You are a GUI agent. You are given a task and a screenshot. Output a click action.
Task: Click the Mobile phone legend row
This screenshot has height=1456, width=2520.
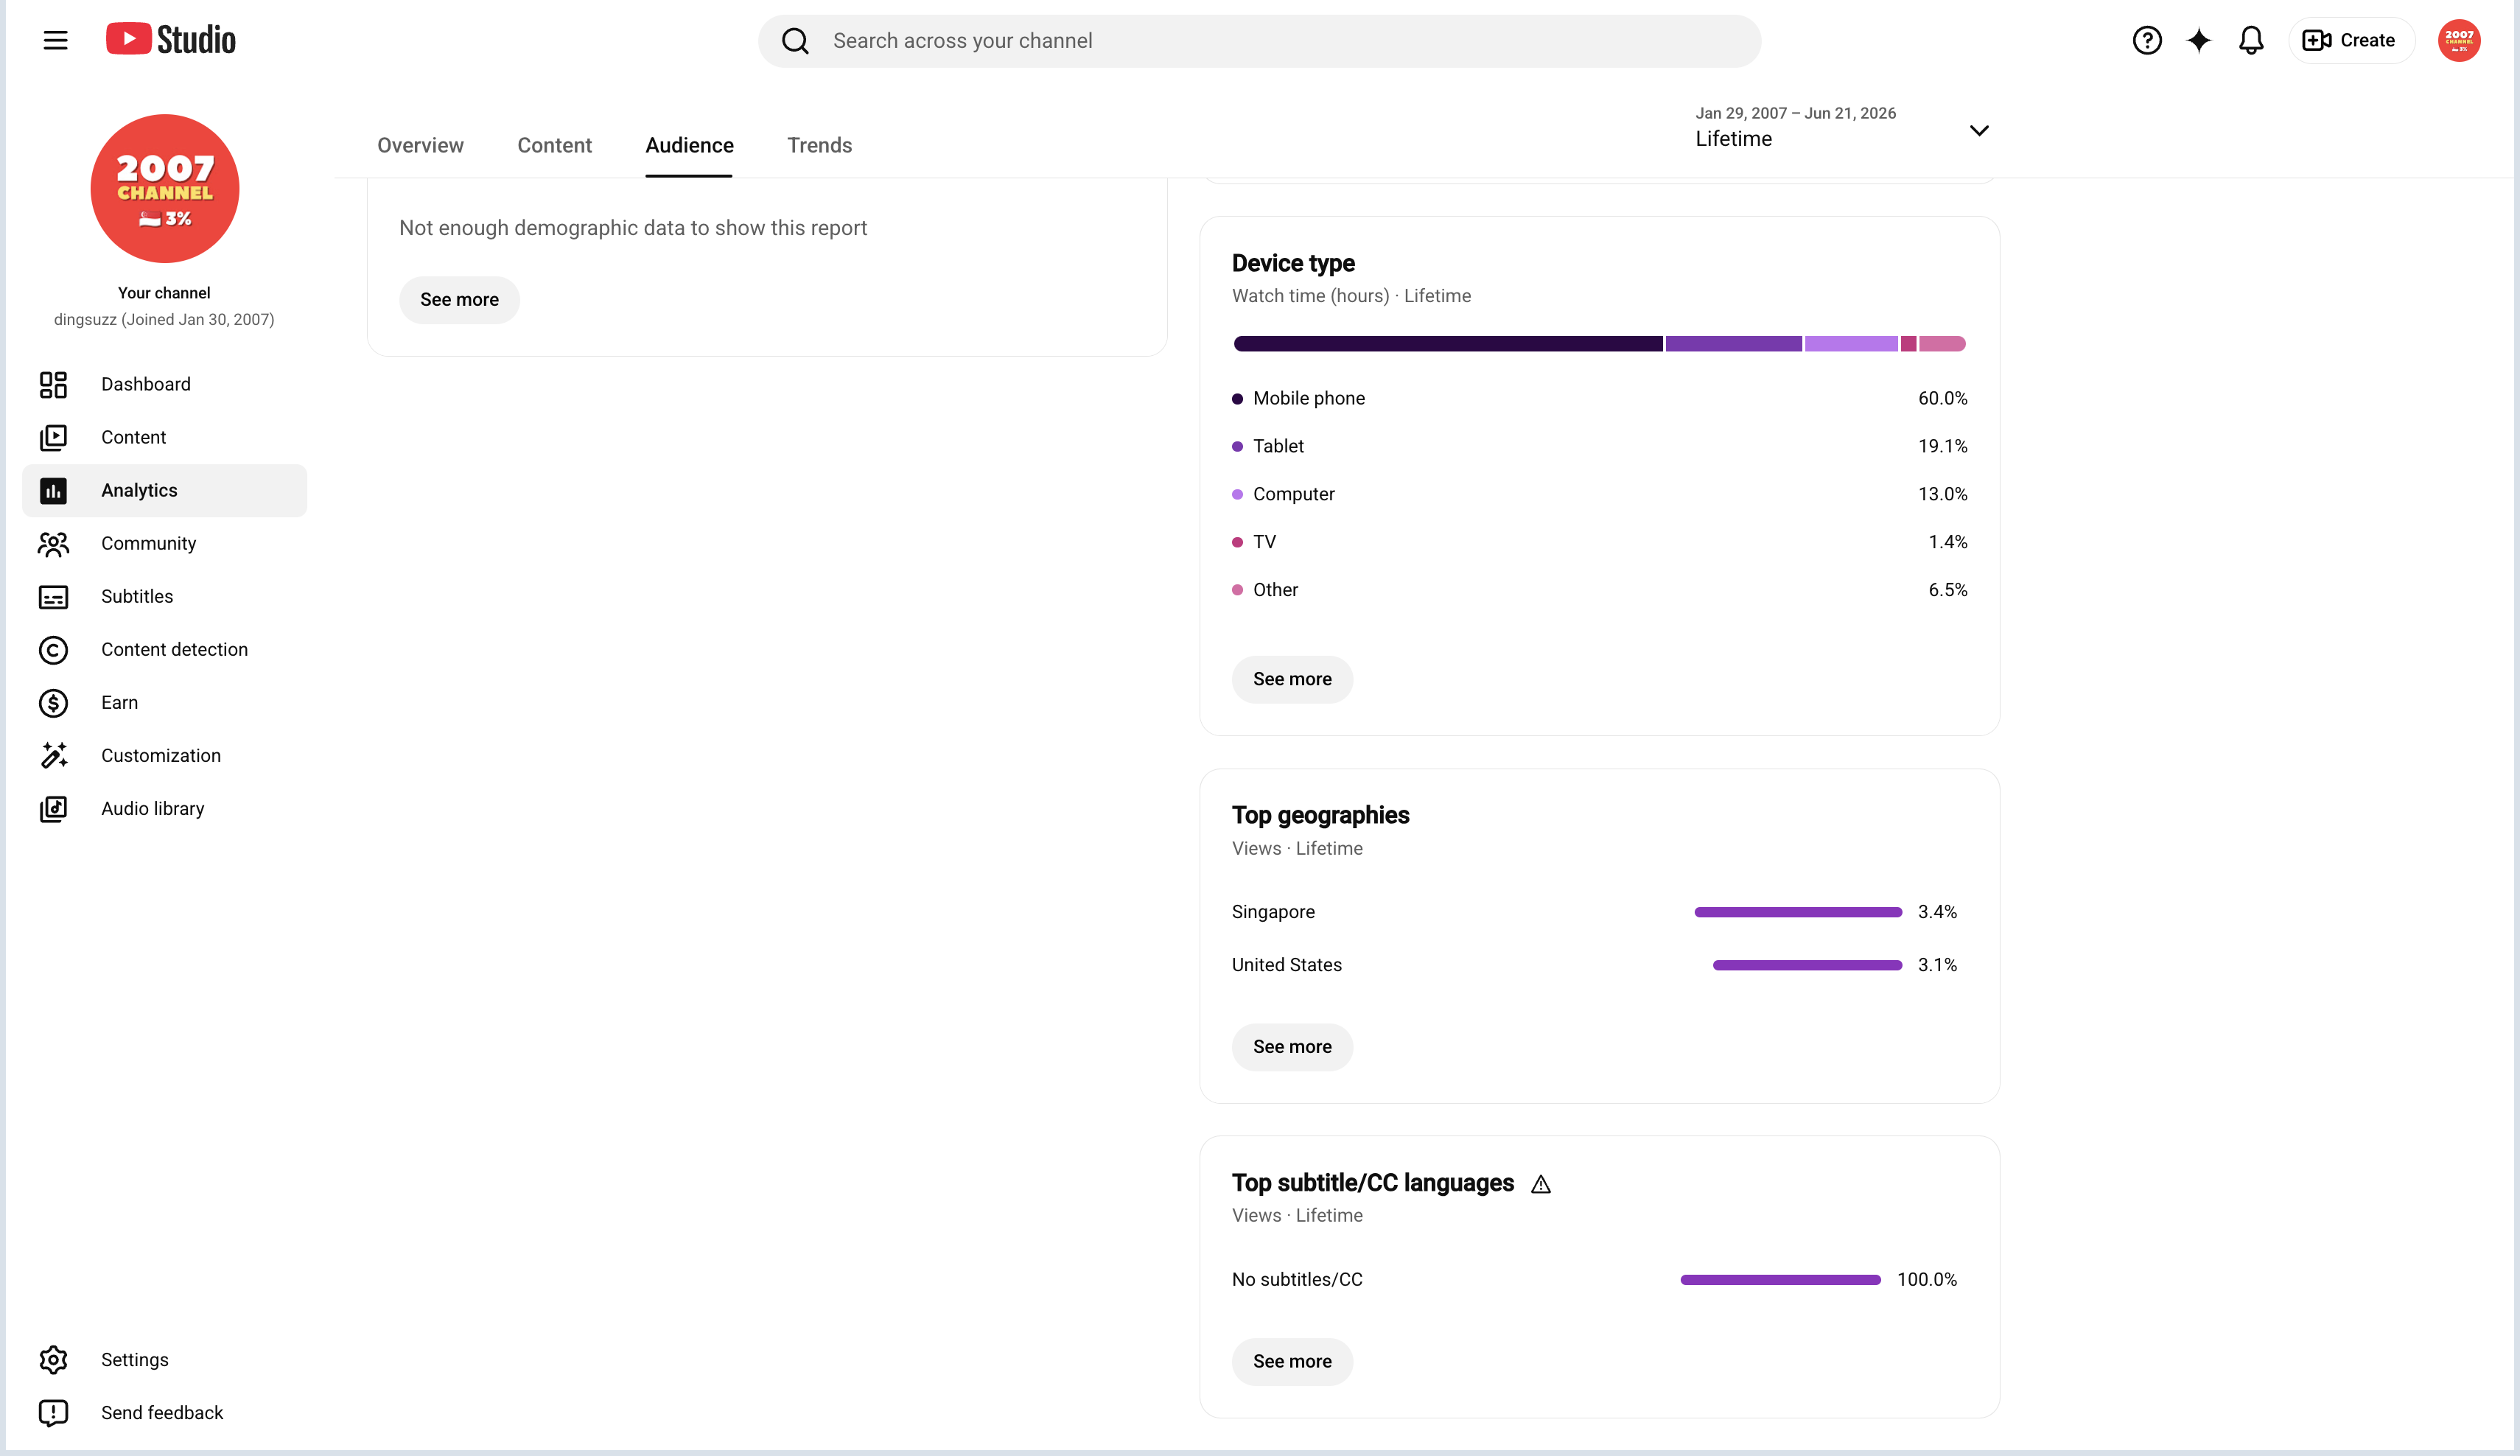1600,399
